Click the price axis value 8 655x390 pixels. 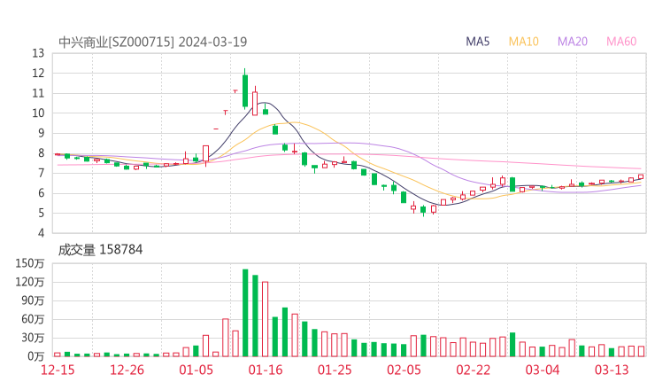pos(41,153)
